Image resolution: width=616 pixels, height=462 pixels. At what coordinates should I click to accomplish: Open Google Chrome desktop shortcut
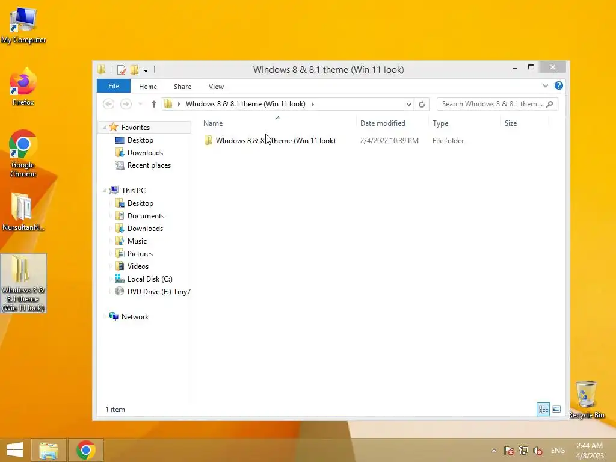click(23, 153)
